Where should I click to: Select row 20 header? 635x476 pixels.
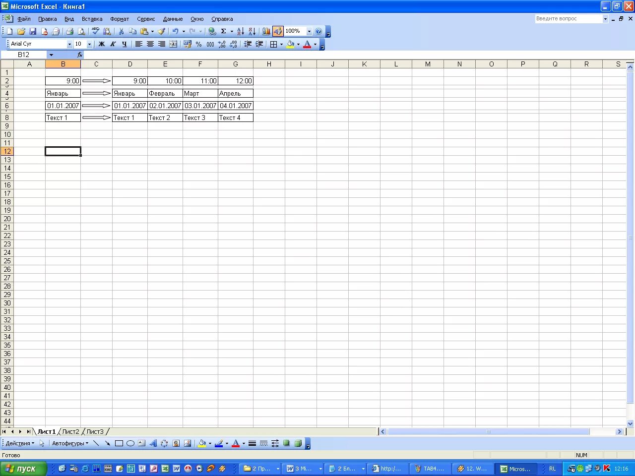7,219
